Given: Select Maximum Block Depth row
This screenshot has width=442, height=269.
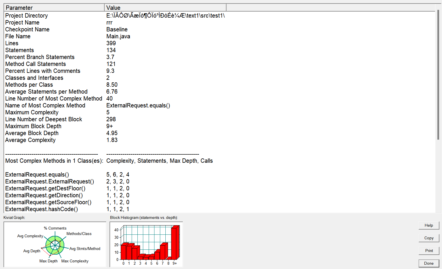Looking at the screenshot, I should coord(220,126).
